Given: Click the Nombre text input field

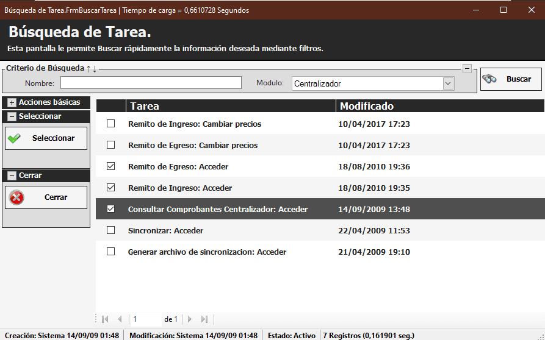Looking at the screenshot, I should [x=151, y=83].
